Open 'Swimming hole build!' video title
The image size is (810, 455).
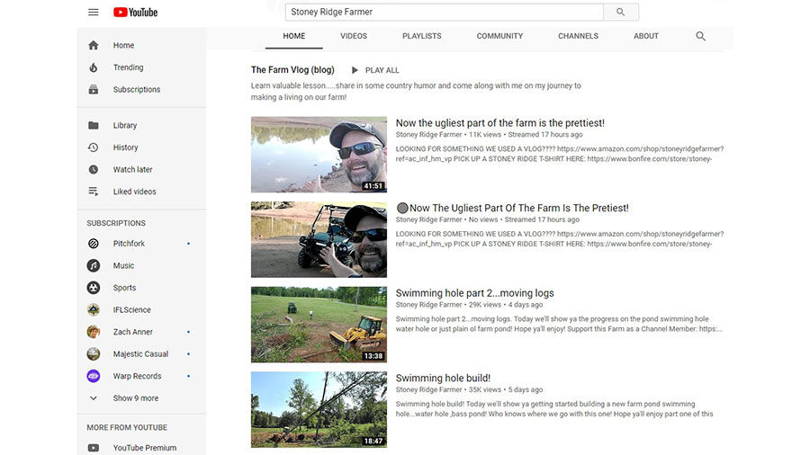coord(443,379)
